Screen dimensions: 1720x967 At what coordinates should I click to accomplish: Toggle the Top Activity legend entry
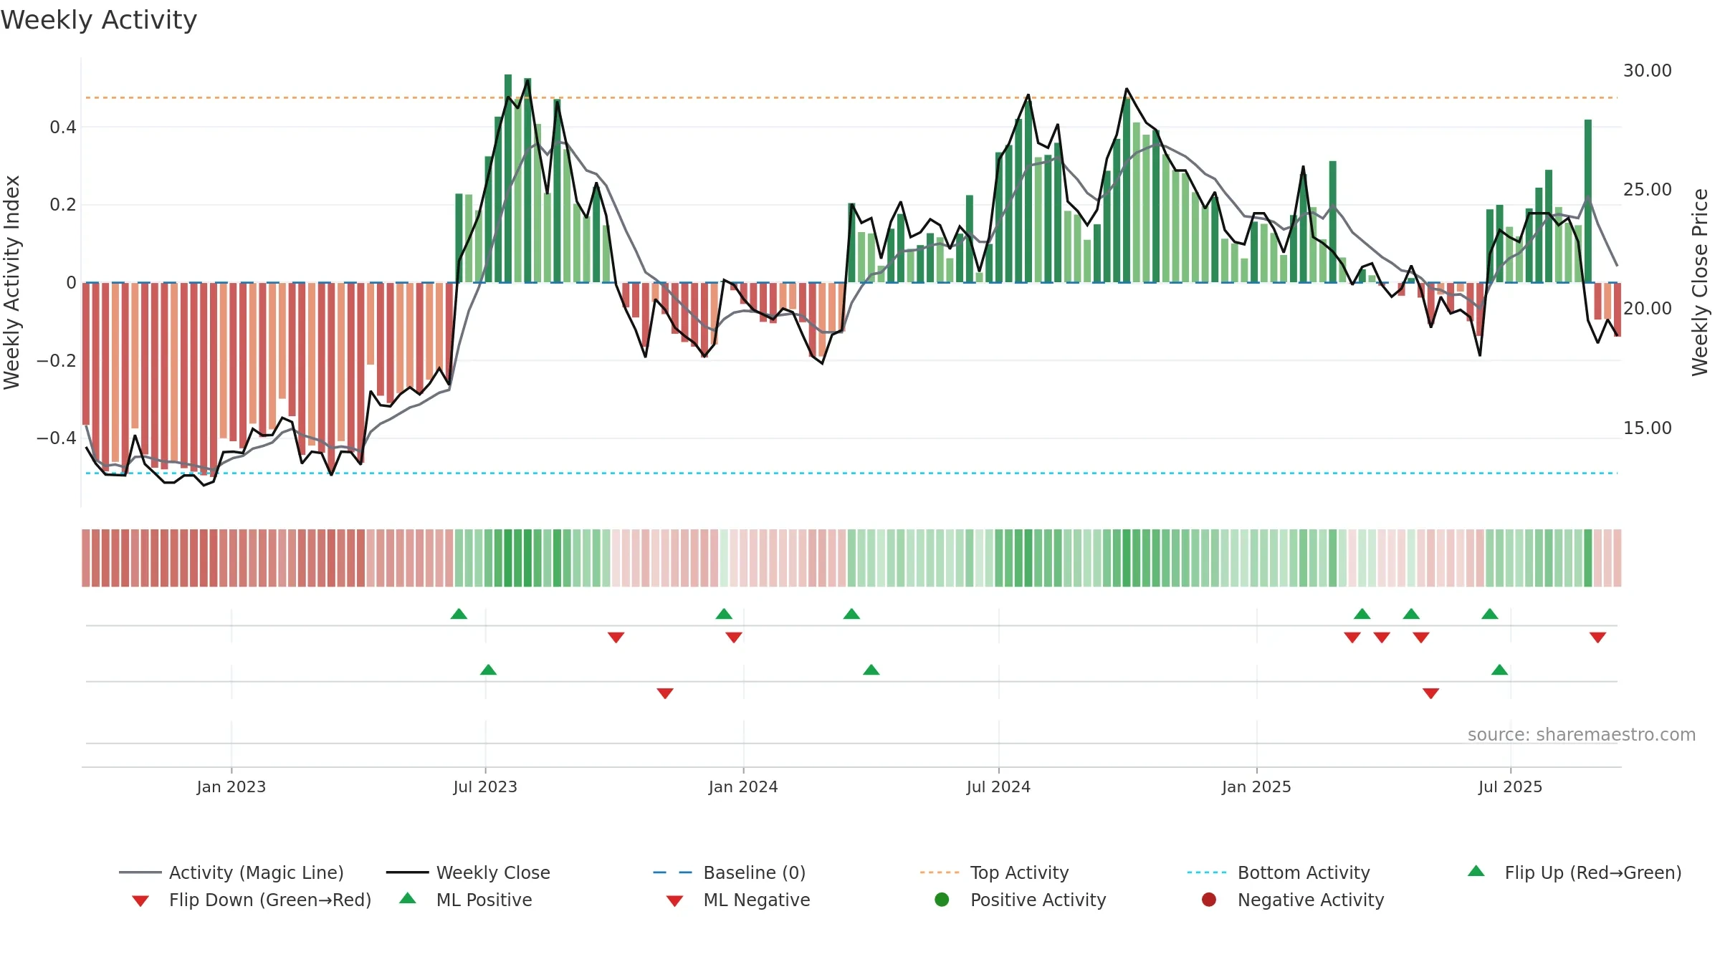click(x=995, y=872)
